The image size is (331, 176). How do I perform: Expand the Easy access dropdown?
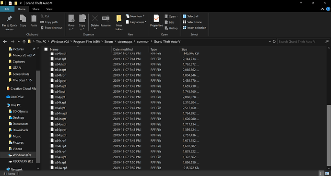(x=136, y=22)
